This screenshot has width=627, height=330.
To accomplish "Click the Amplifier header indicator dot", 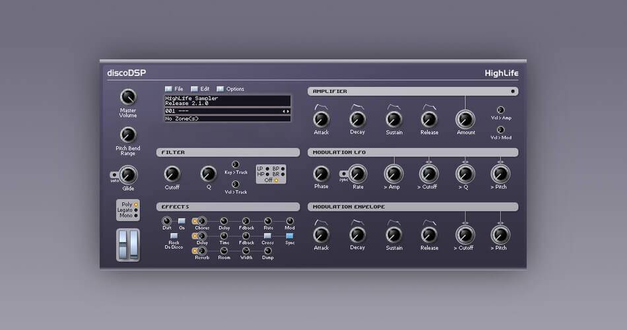I will [x=513, y=92].
